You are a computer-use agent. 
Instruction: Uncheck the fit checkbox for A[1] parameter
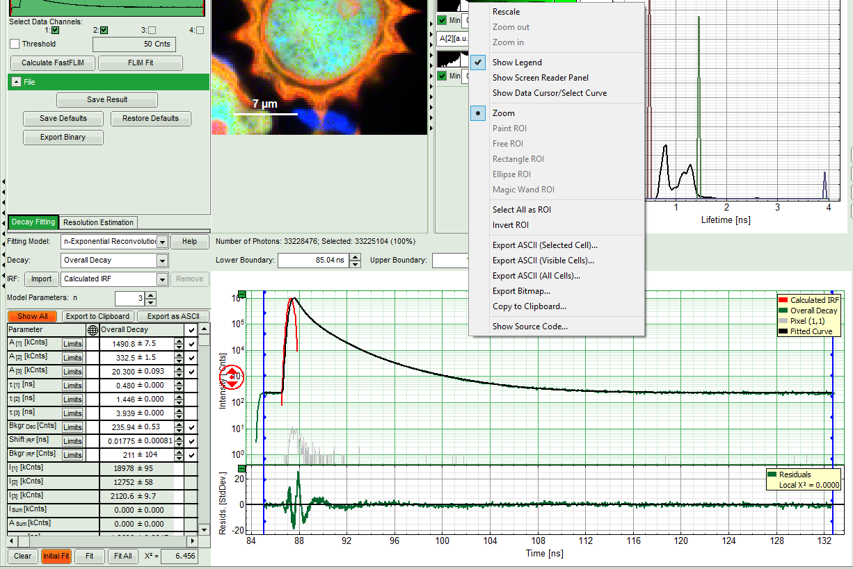[x=191, y=344]
